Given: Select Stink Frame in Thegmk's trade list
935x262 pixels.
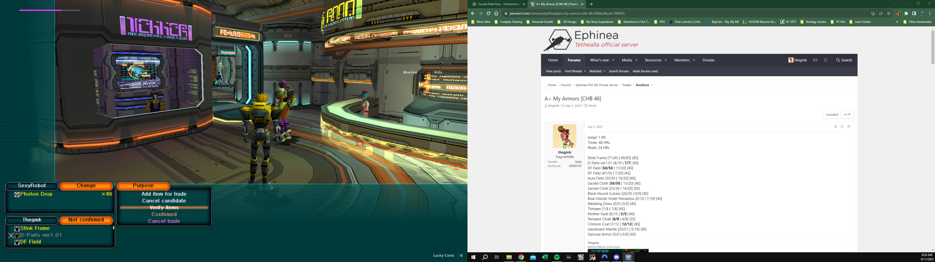Looking at the screenshot, I should [x=32, y=228].
